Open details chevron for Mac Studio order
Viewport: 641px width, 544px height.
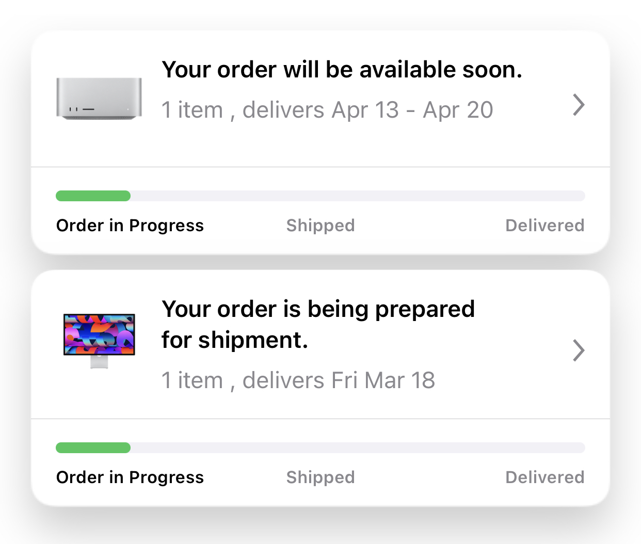tap(579, 105)
